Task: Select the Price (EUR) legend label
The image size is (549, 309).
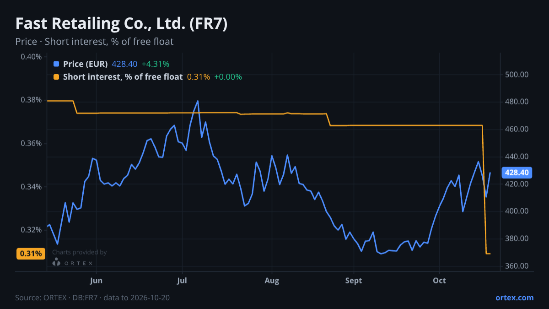Action: pos(86,64)
